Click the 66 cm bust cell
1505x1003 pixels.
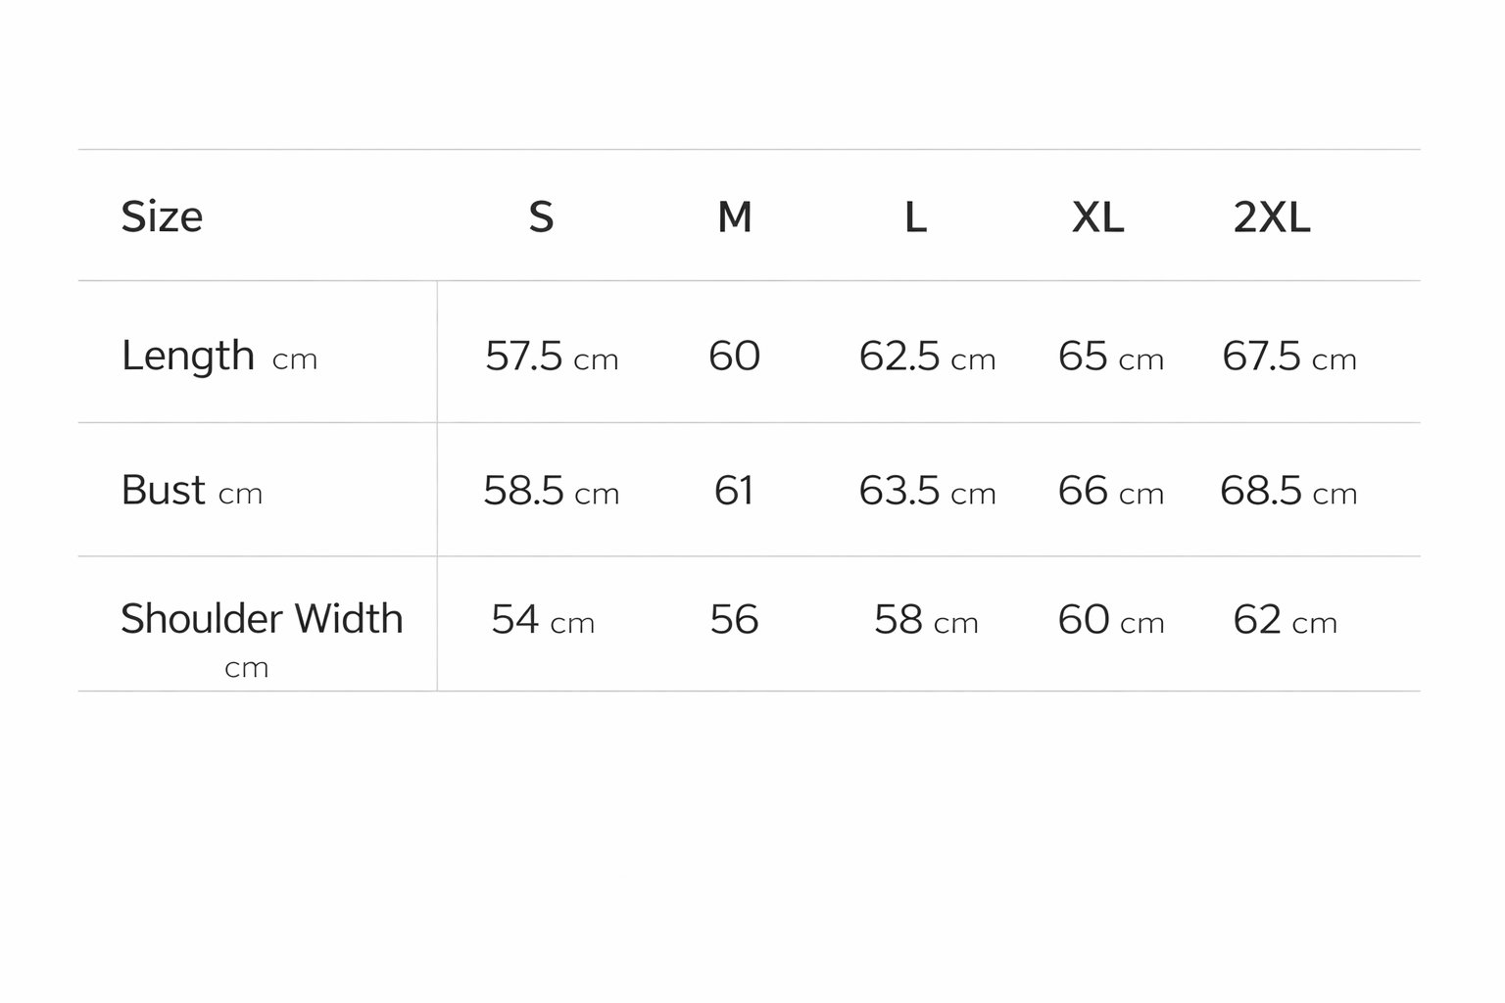1110,491
